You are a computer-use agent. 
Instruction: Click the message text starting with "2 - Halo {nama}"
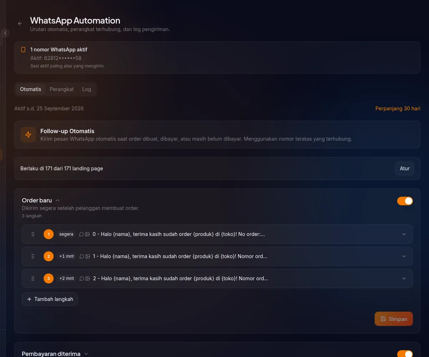click(181, 278)
